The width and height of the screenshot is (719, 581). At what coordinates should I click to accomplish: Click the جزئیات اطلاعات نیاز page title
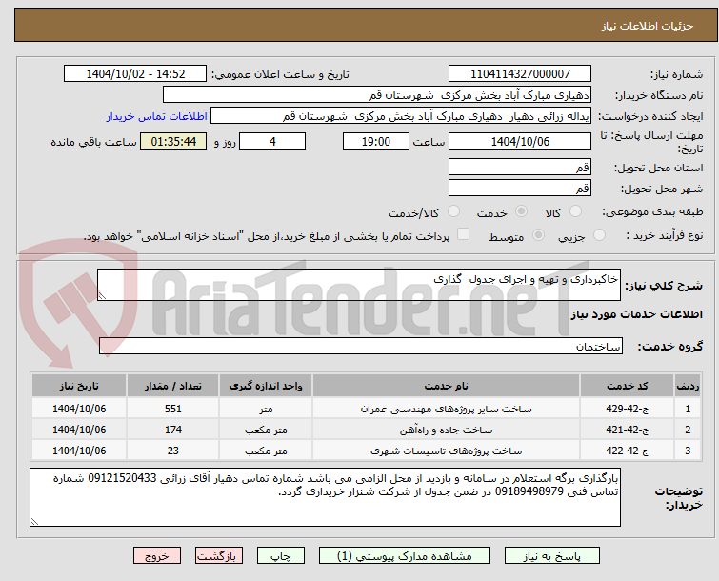tap(648, 26)
